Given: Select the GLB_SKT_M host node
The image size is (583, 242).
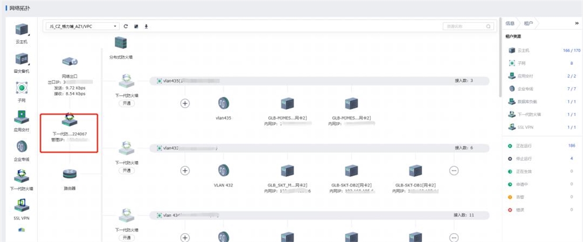Looking at the screenshot, I should (x=287, y=171).
